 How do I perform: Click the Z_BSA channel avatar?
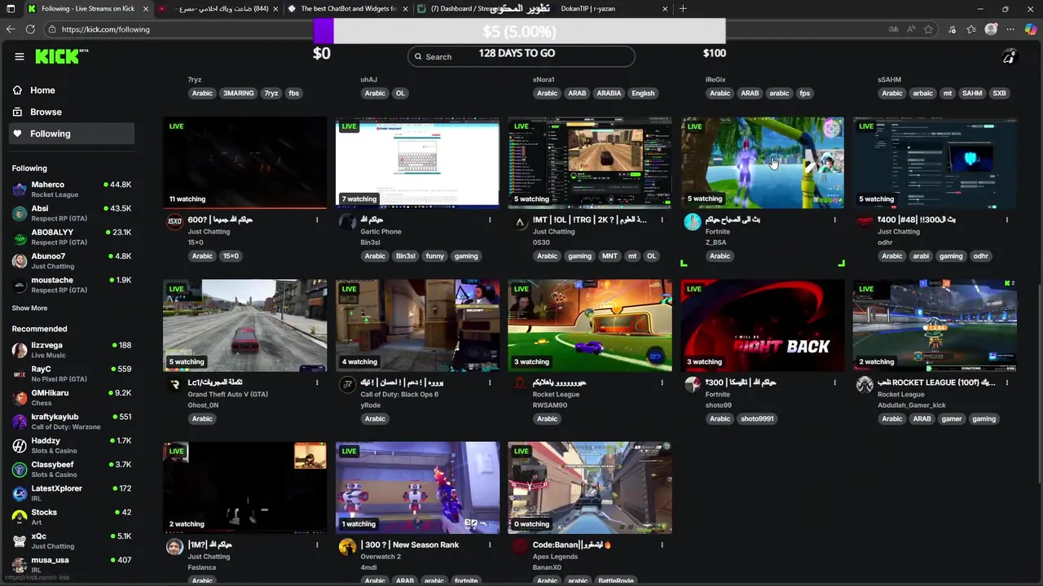693,221
